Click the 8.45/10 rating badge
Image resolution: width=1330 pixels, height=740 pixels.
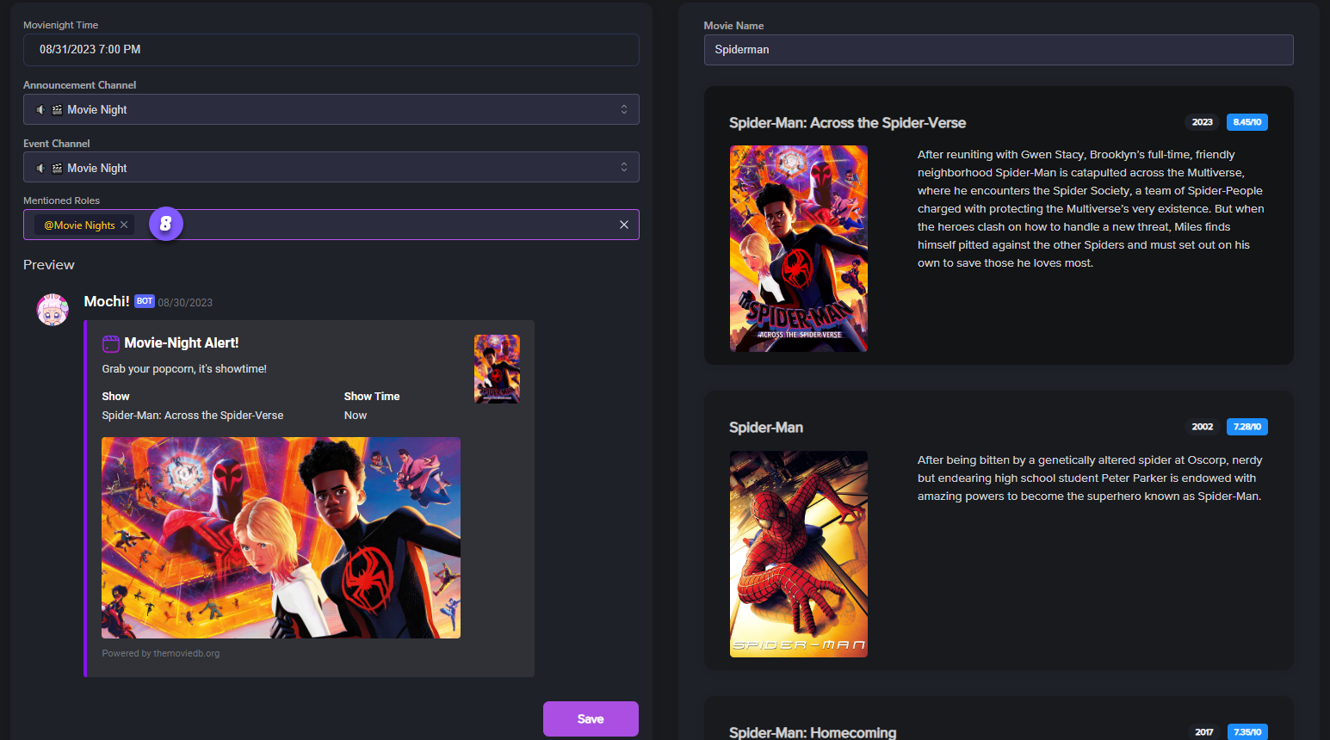1246,122
